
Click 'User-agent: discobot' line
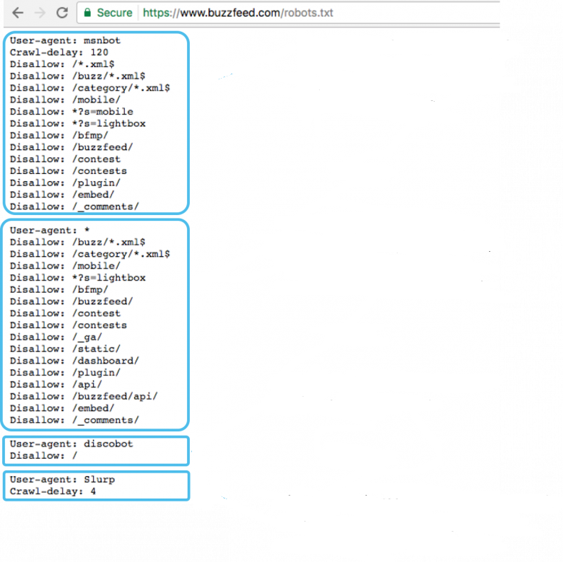tap(71, 444)
